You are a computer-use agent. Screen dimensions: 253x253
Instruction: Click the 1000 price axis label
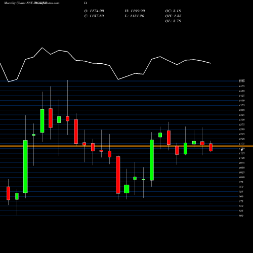pyautogui.click(x=242, y=177)
